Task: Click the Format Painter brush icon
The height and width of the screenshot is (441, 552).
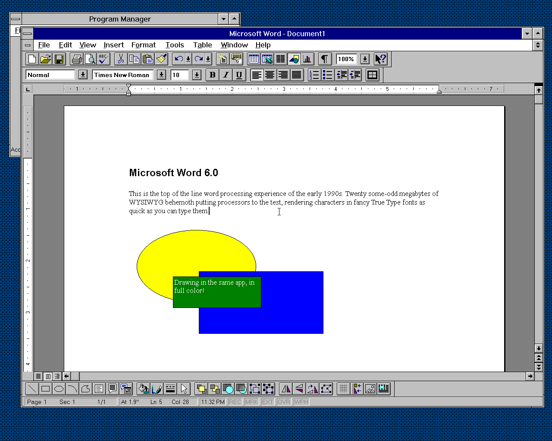Action: 161,59
